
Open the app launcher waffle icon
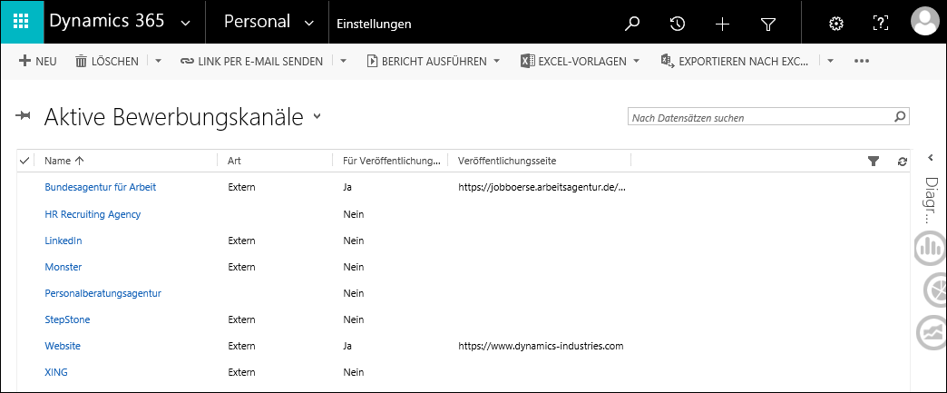click(x=22, y=22)
